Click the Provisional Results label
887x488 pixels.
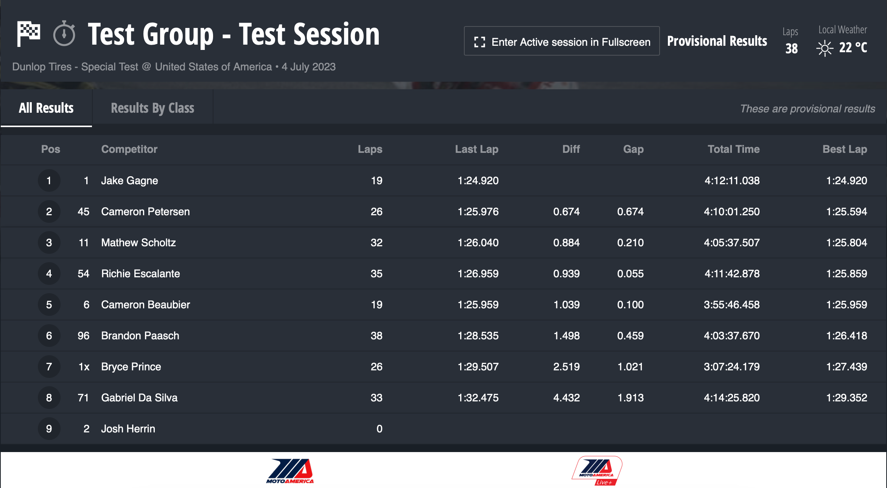tap(717, 41)
